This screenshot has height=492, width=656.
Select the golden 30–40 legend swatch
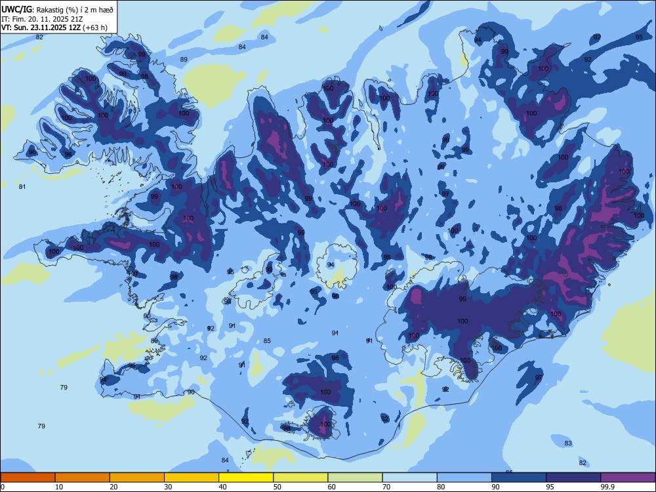click(192, 478)
